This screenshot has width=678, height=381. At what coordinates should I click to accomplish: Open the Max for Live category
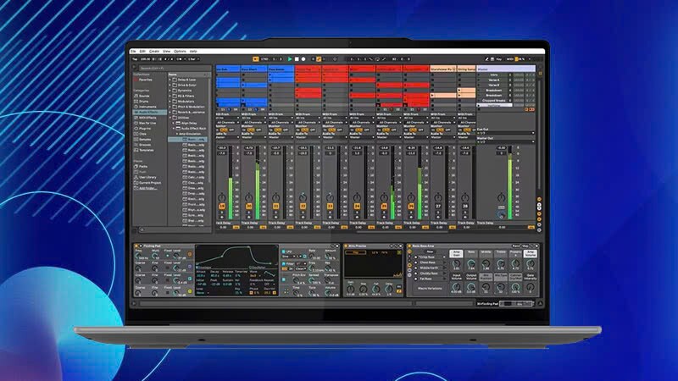pos(145,123)
